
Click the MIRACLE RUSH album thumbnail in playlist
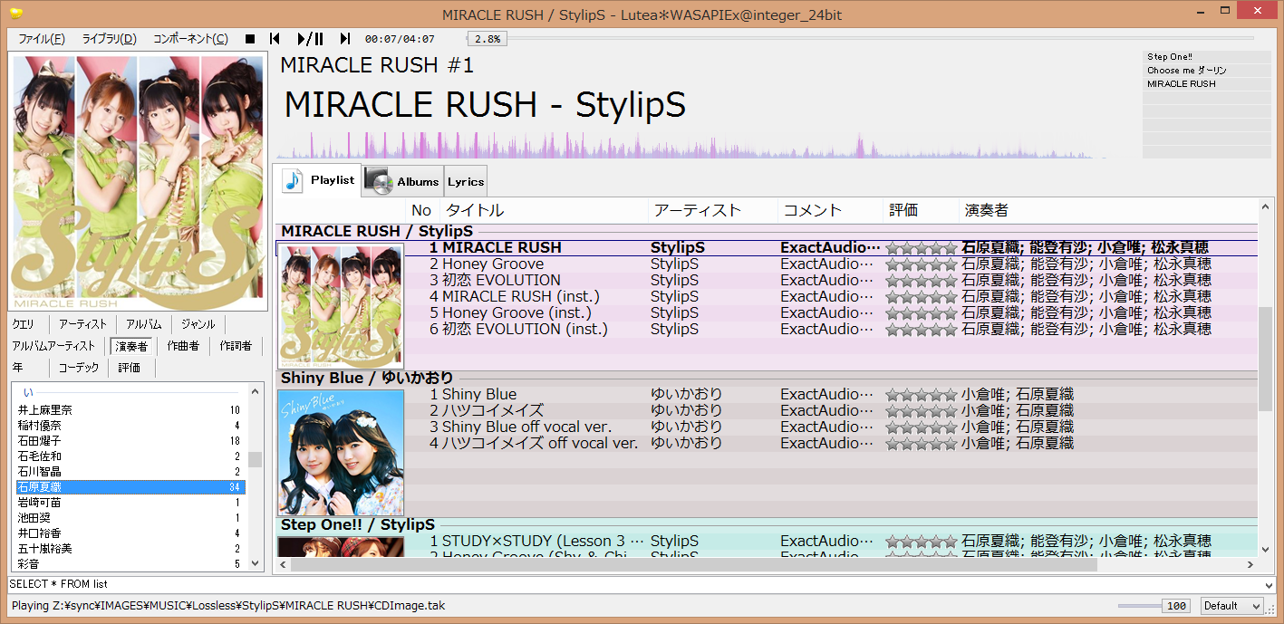(x=341, y=305)
